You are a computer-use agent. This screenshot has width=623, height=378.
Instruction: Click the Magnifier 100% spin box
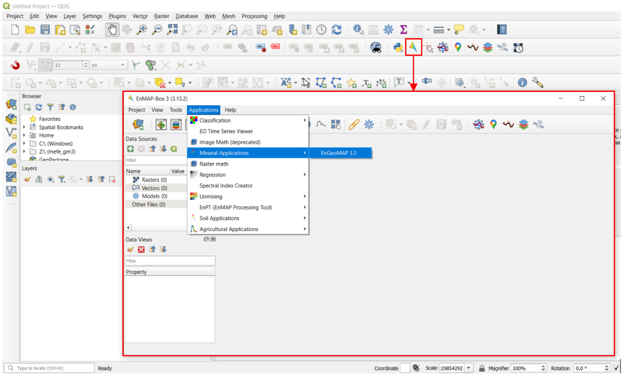click(528, 368)
